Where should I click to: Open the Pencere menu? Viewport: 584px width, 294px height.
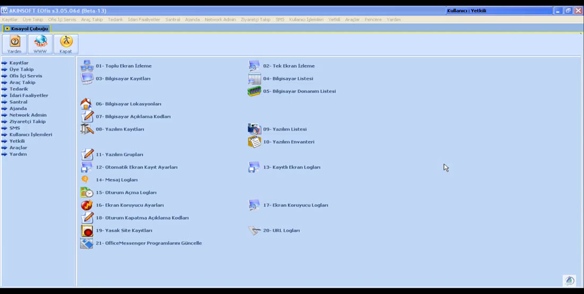pos(373,19)
